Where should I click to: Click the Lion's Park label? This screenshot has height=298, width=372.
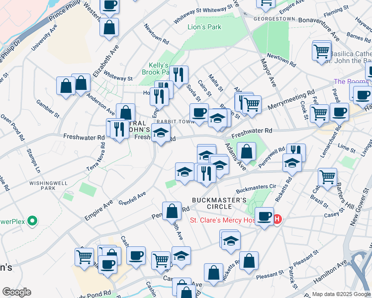(204, 27)
